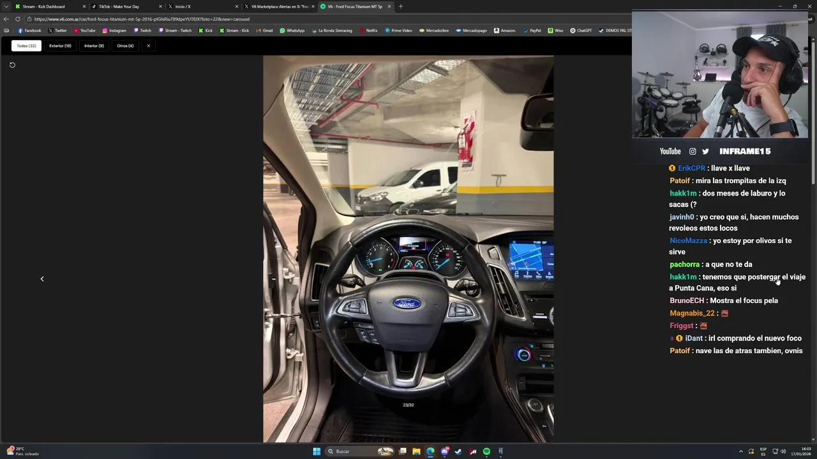Open the Stream - Twitch bookmark
The height and width of the screenshot is (459, 817).
pyautogui.click(x=174, y=31)
